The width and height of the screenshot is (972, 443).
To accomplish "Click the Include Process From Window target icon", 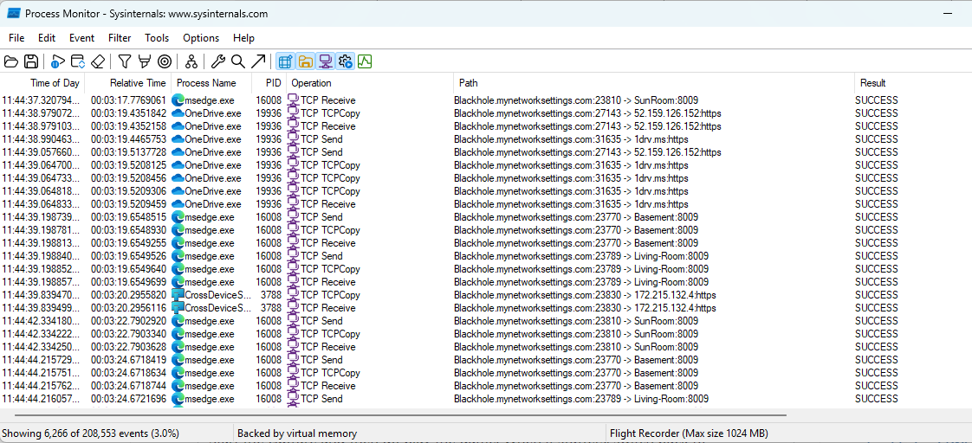I will (x=165, y=61).
